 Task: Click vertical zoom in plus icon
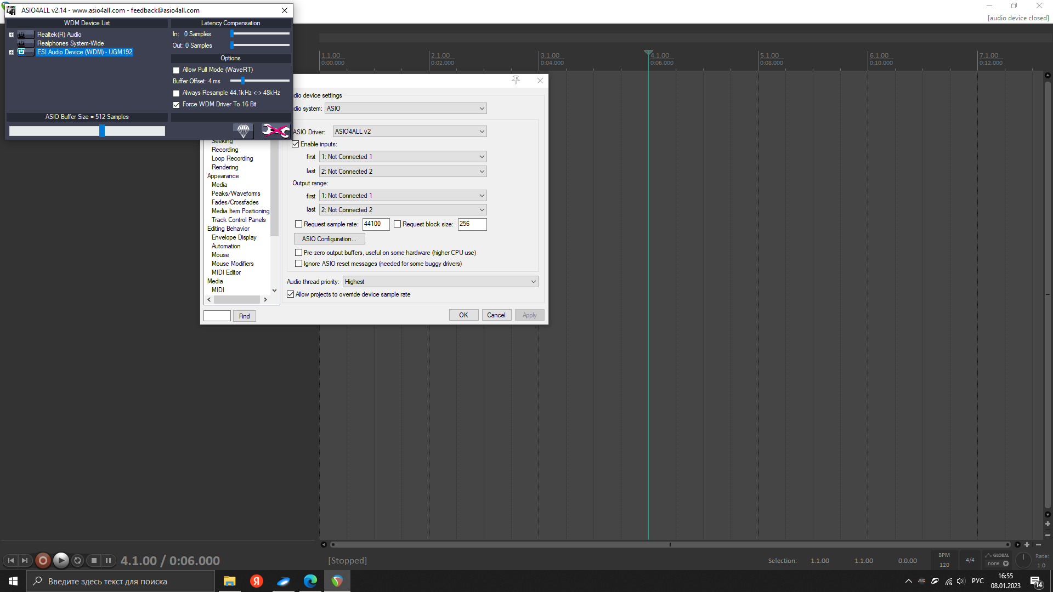(x=1048, y=524)
